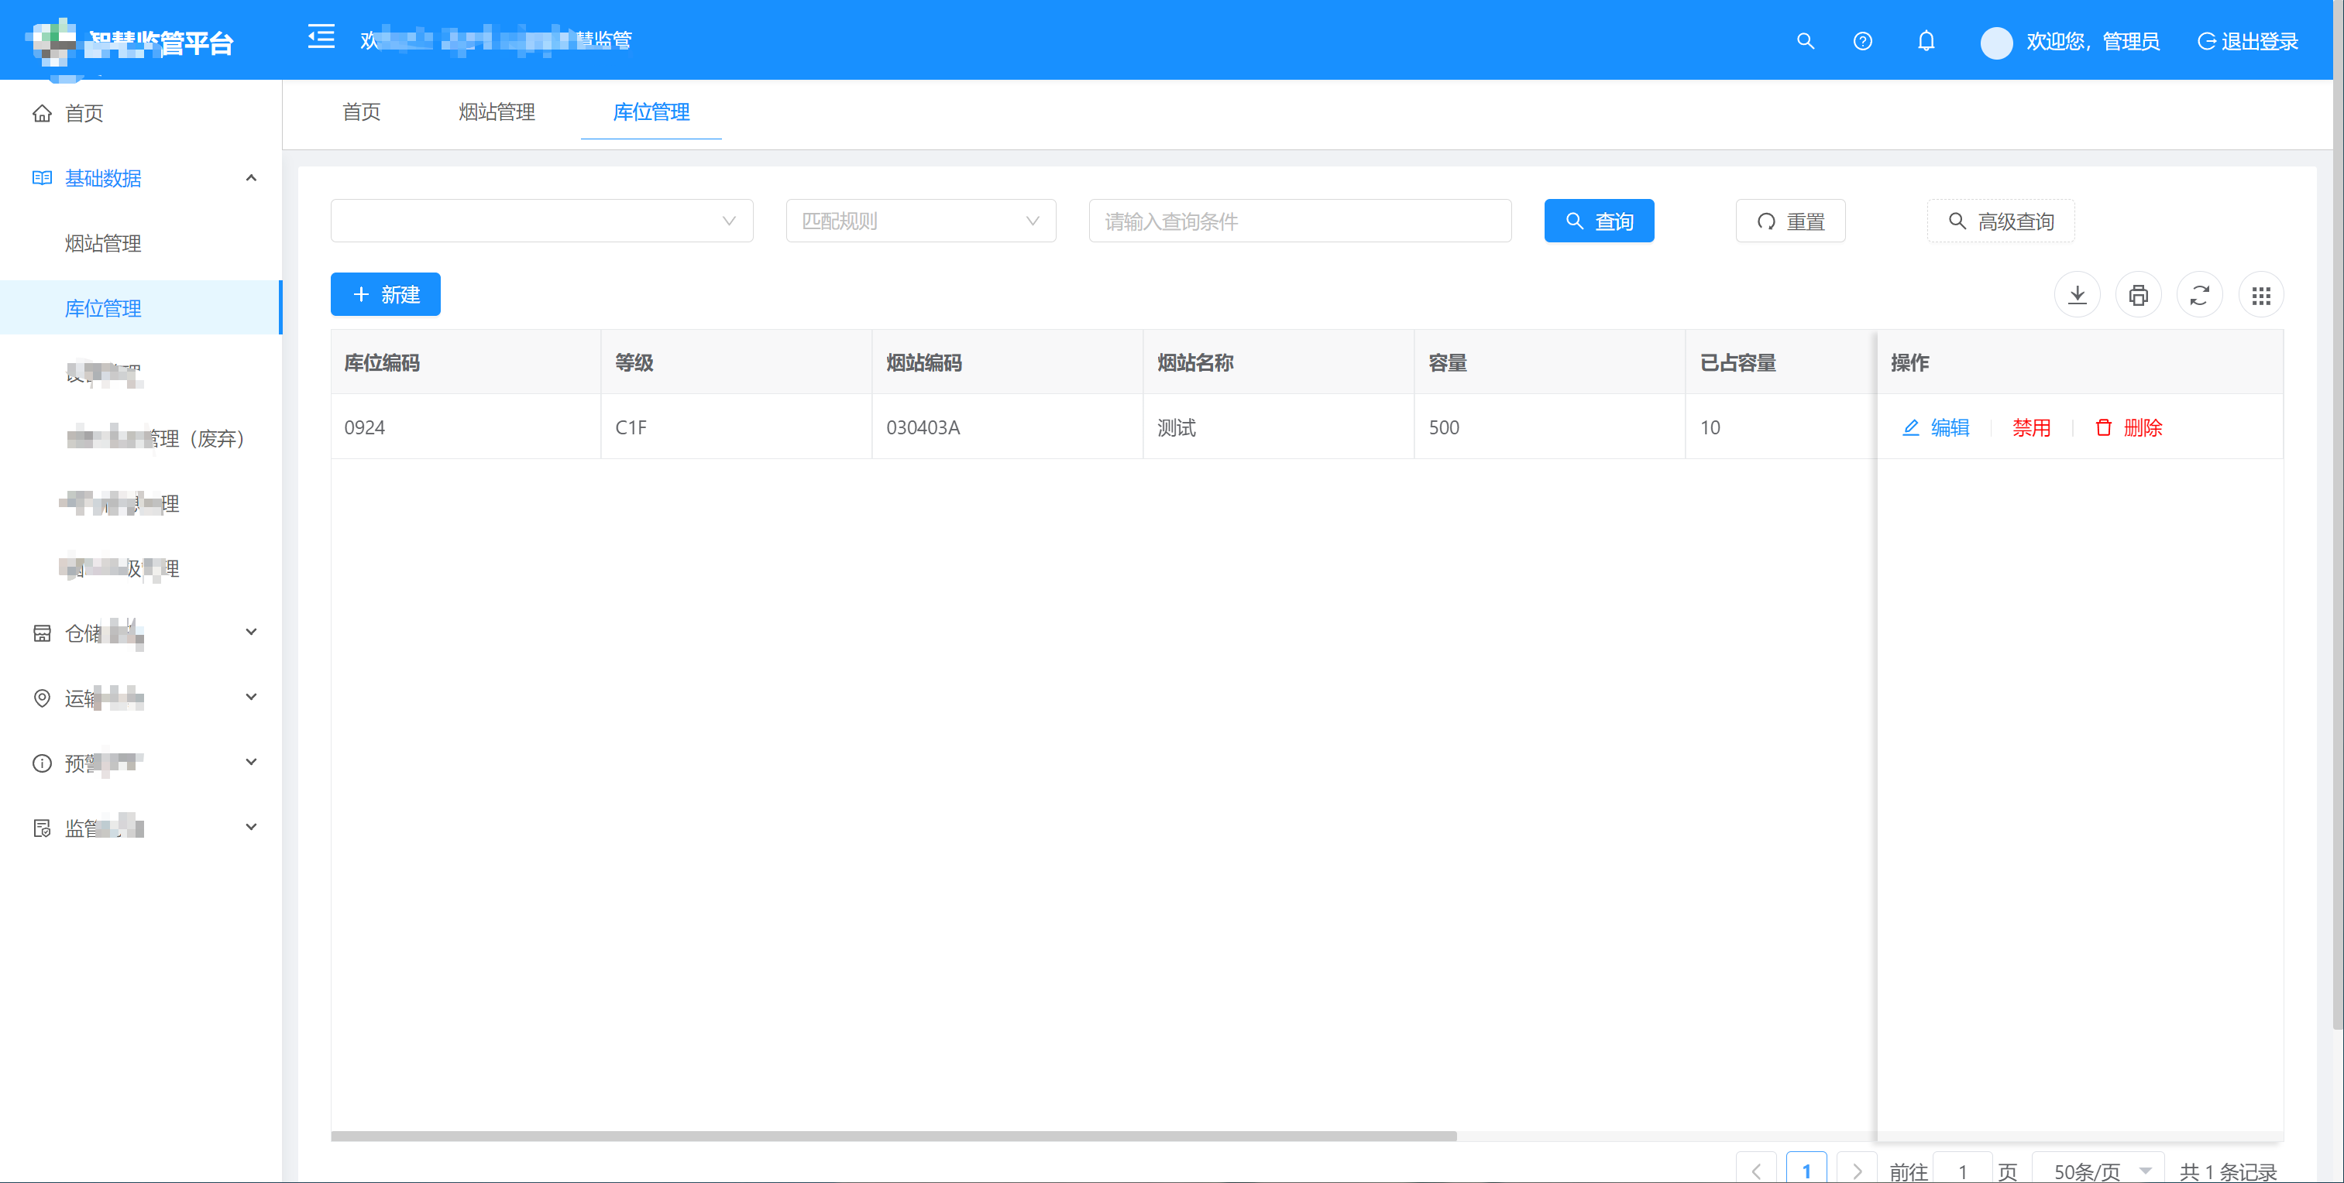This screenshot has height=1183, width=2344.
Task: Click the refresh table icon
Action: pyautogui.click(x=2199, y=296)
